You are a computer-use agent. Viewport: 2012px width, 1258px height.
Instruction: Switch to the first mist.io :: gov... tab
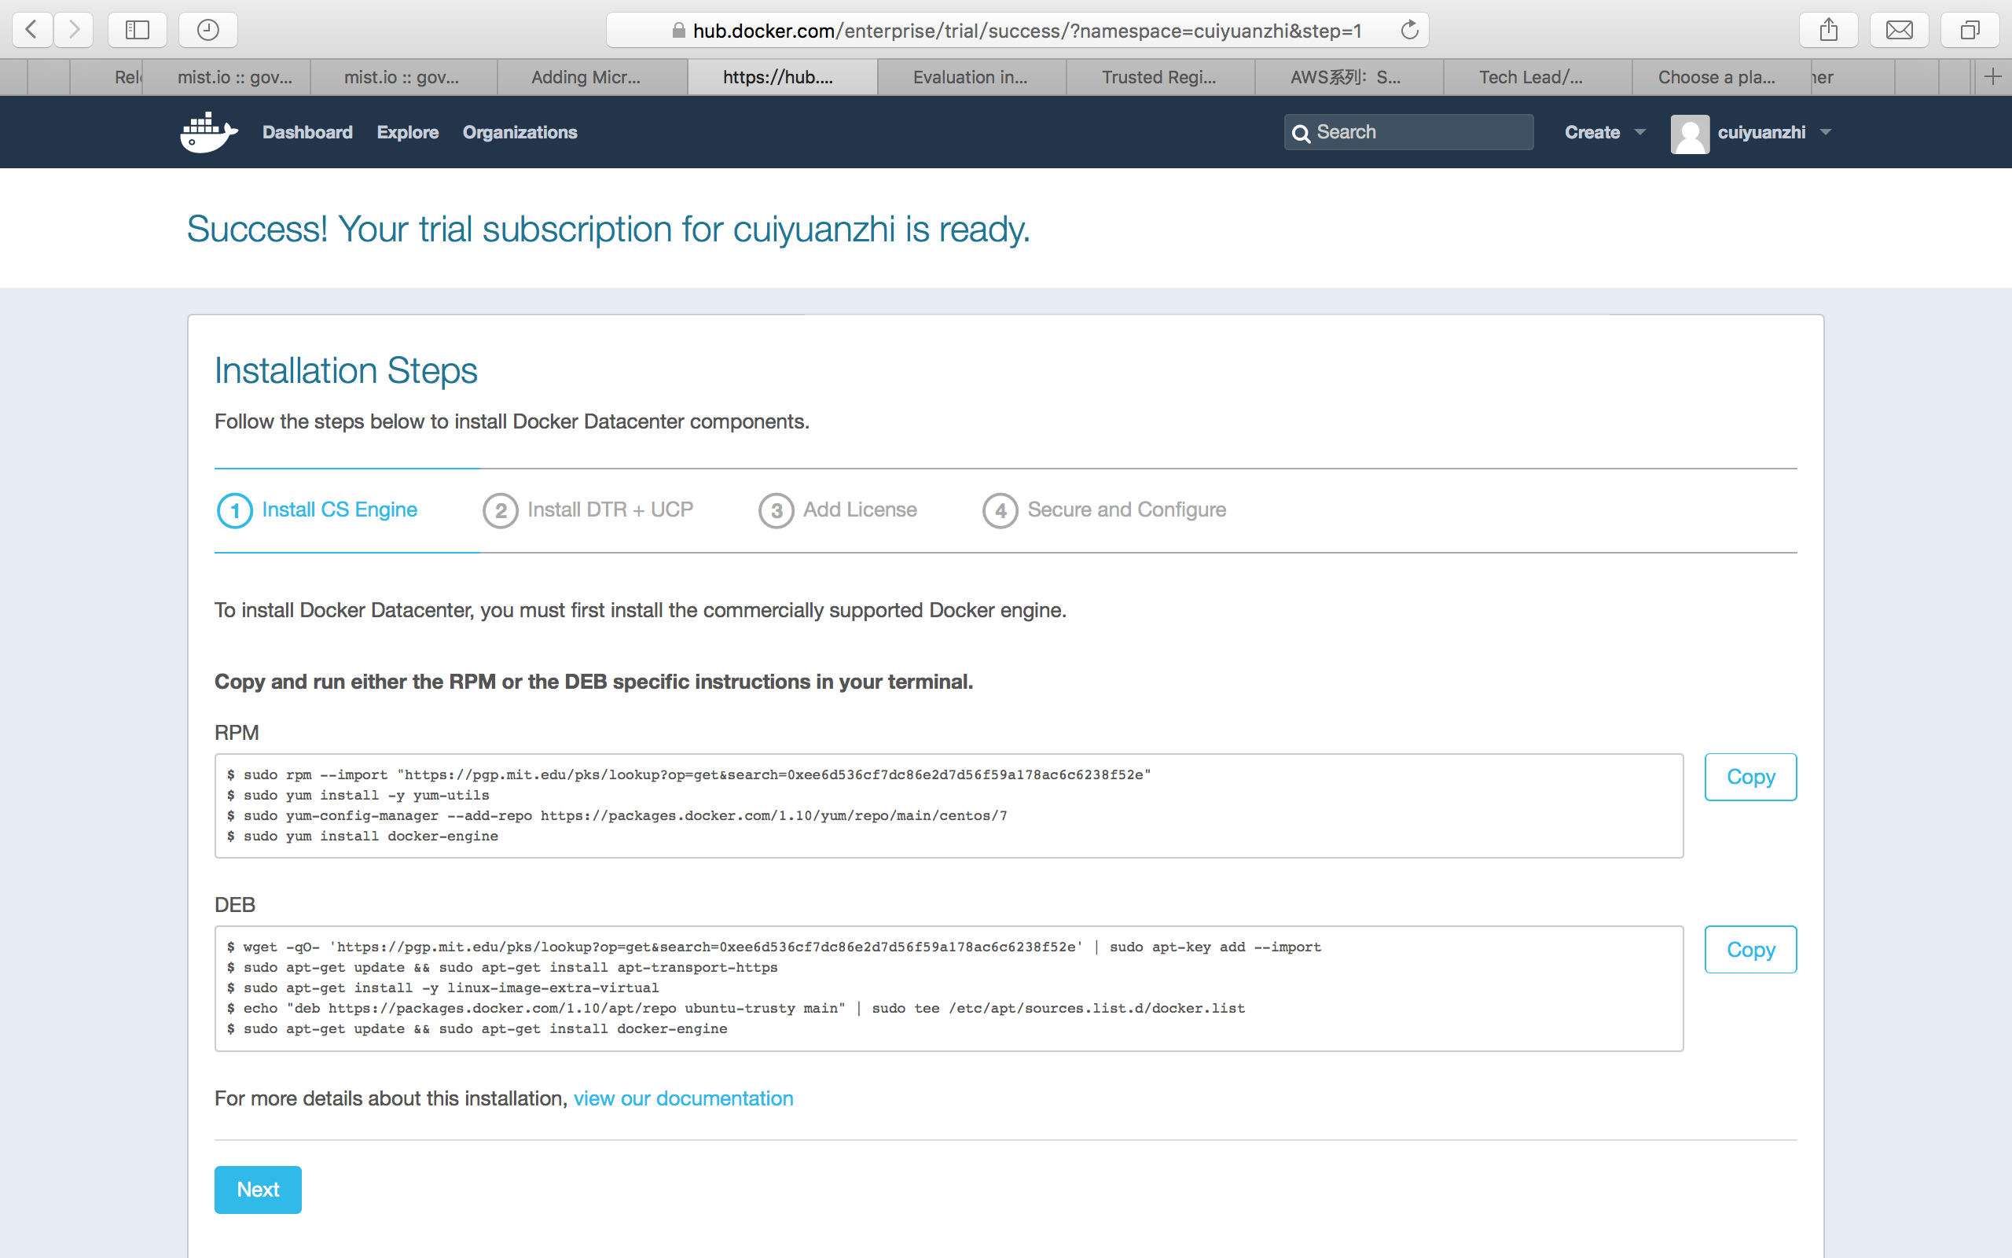coord(227,77)
